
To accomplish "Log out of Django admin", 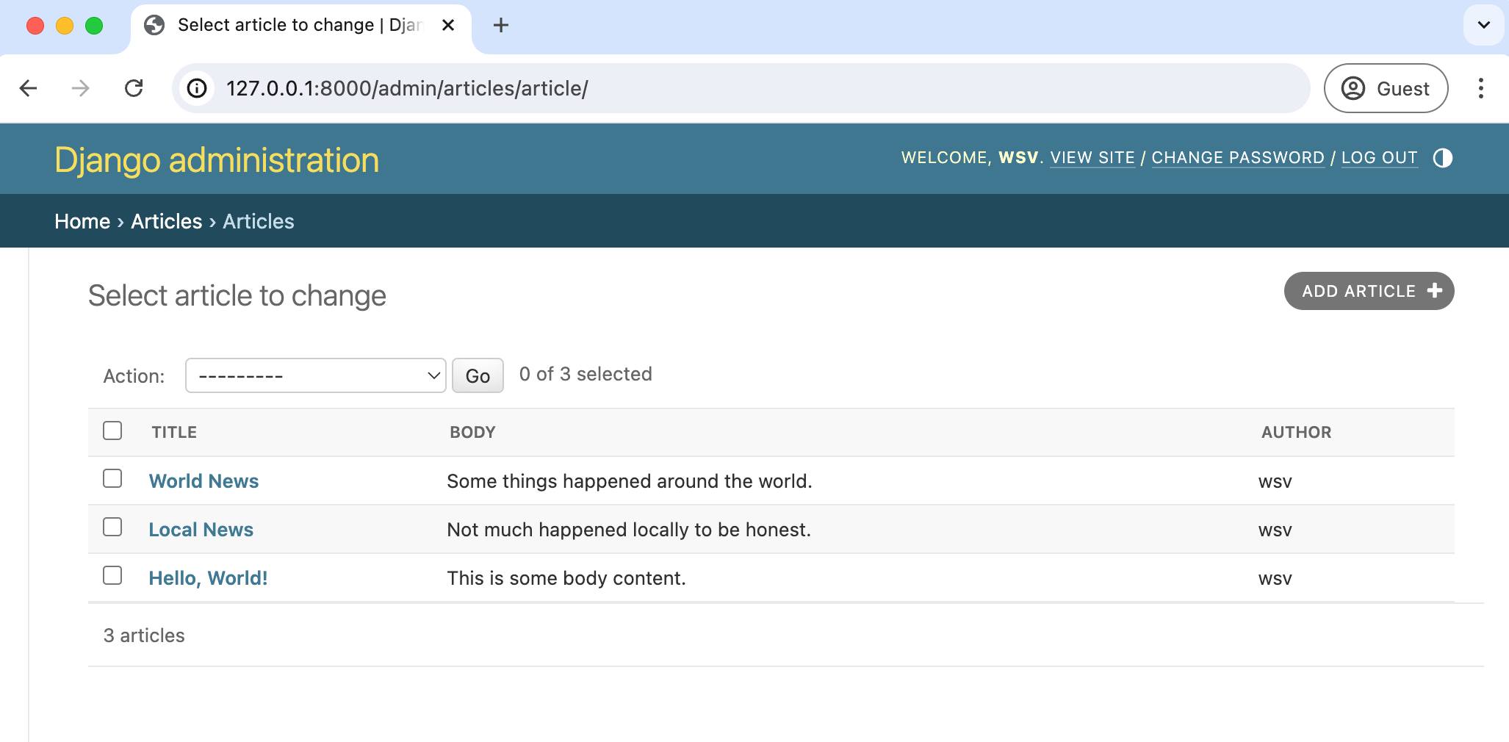I will (x=1379, y=158).
